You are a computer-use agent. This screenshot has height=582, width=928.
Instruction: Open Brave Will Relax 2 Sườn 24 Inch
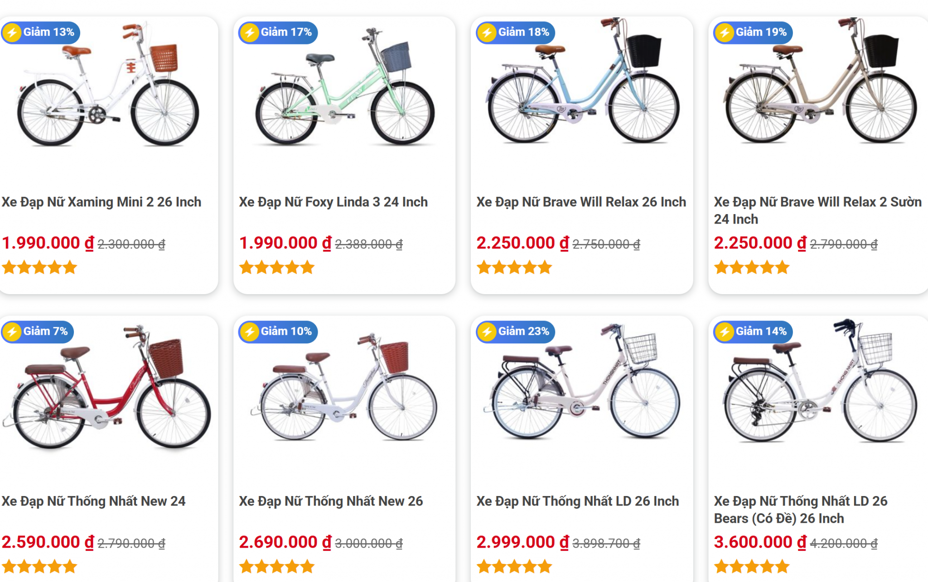(817, 210)
